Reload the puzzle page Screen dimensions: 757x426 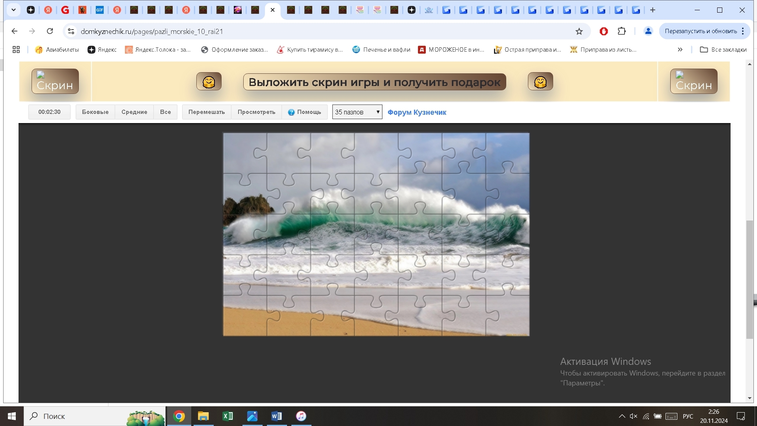pos(50,31)
